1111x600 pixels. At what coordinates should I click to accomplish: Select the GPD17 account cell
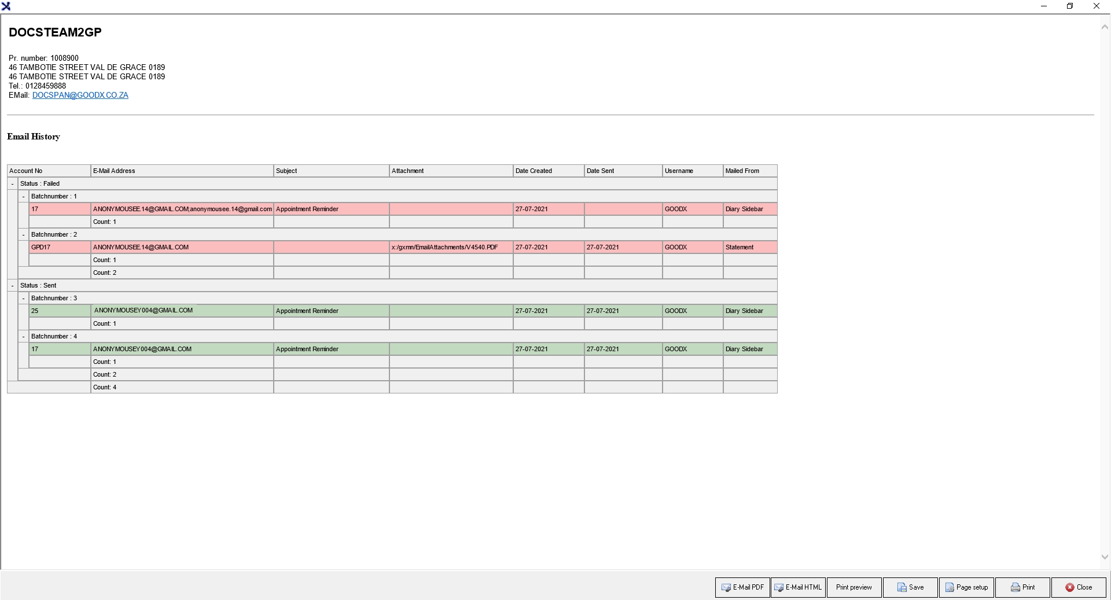[x=60, y=247]
